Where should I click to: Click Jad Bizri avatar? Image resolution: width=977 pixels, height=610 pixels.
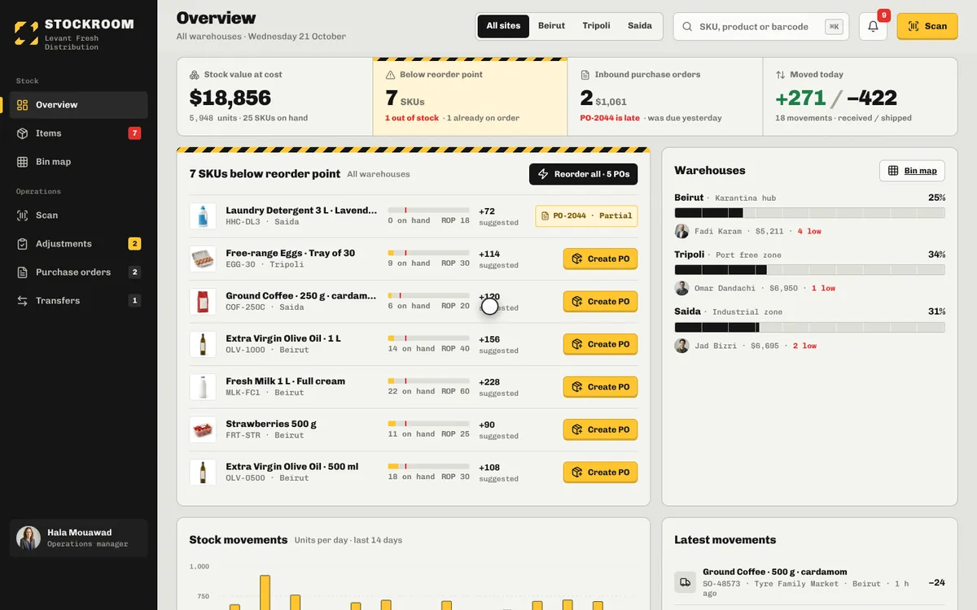pos(681,346)
